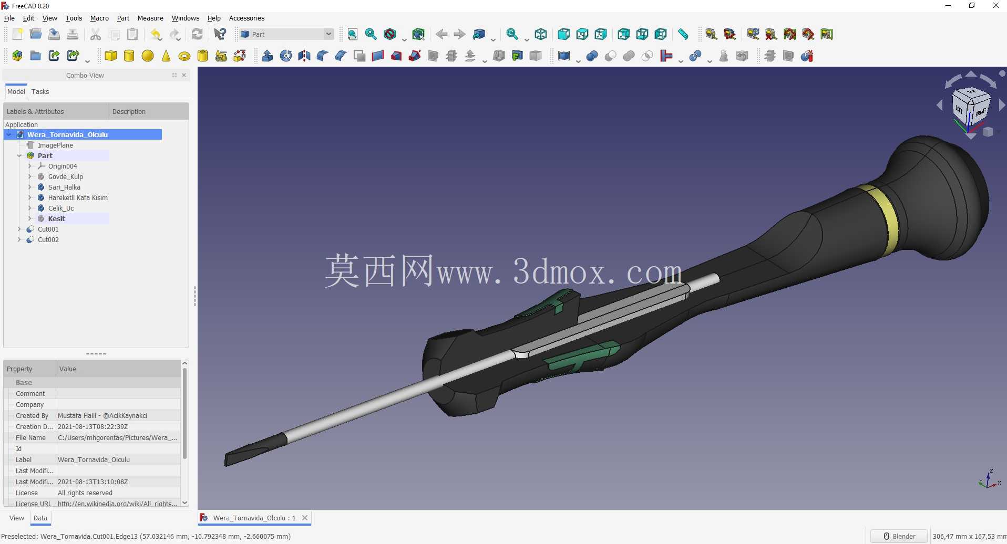Click the Company property value field

pos(118,404)
